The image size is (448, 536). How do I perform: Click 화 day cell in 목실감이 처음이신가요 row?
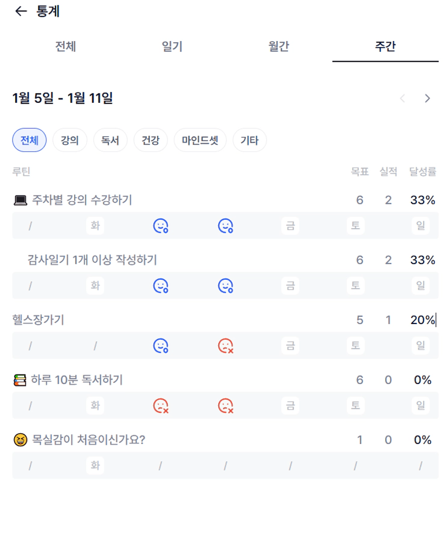coord(95,465)
